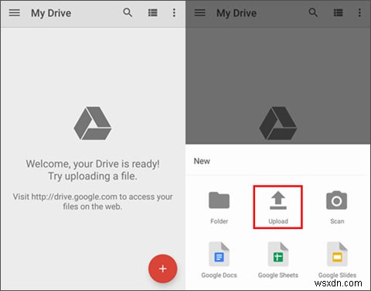Open three-dot overflow menu in right screen
The width and height of the screenshot is (371, 291).
click(359, 12)
